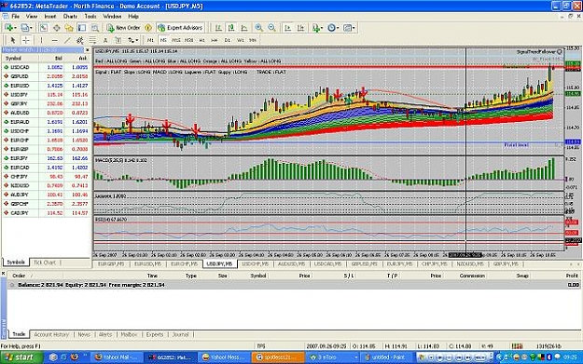Open the New Chart toolbar icon
583x364 pixels.
[x=9, y=27]
